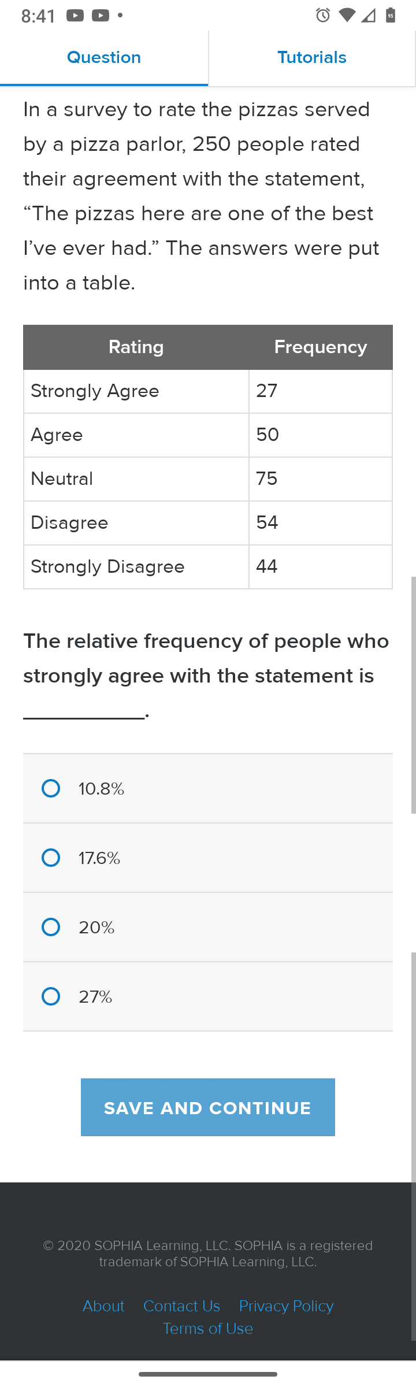Tap the Frequency column header
416x1387 pixels.
[321, 347]
